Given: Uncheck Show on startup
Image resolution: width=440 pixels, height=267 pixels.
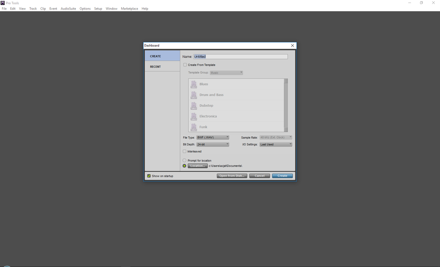Looking at the screenshot, I should click(149, 176).
